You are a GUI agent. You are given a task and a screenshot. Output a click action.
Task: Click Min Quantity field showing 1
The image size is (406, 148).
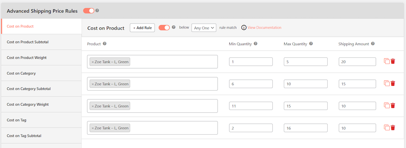tap(251, 61)
